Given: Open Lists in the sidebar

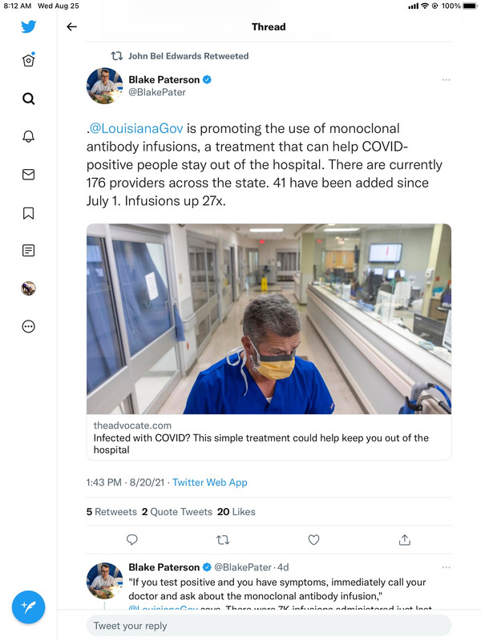Looking at the screenshot, I should coord(28,251).
